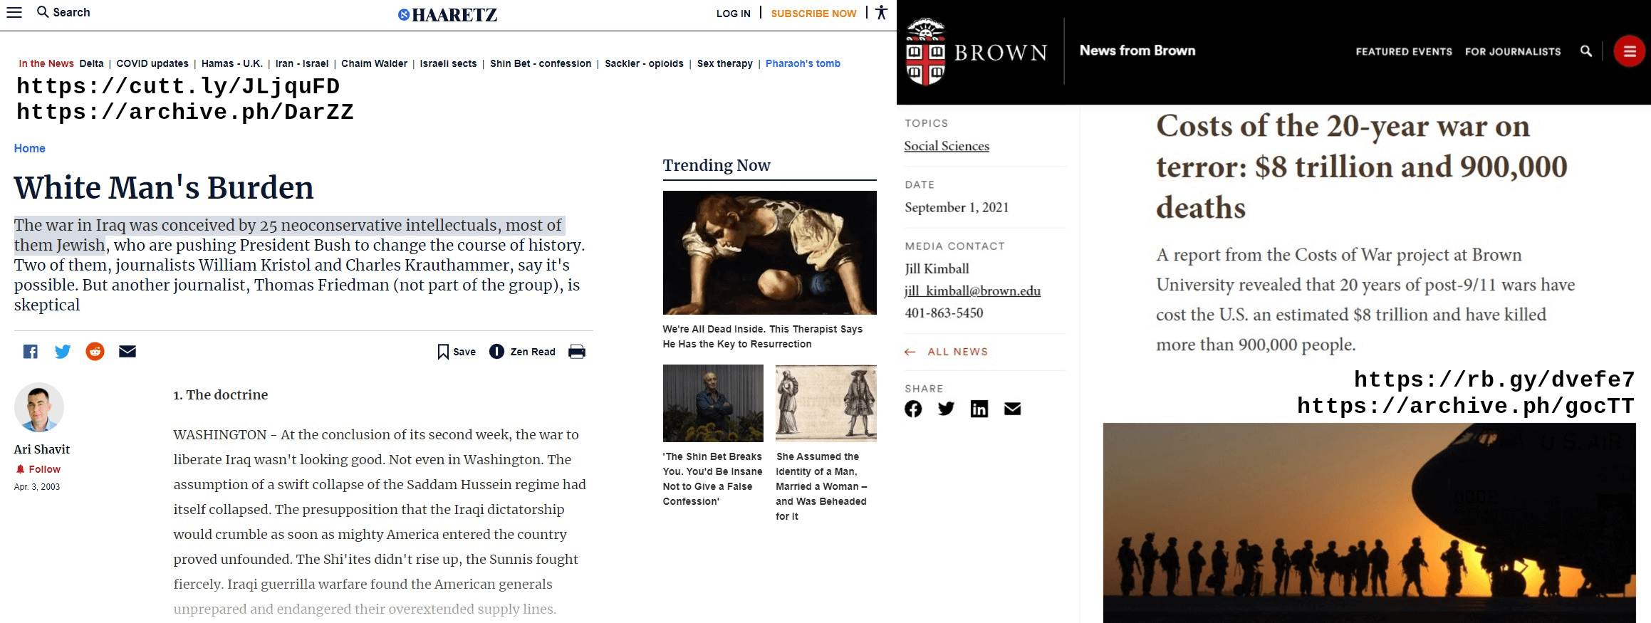Open 'She Assumed the Identity of a Man' headline
Viewport: 1651px width, 623px height.
[821, 486]
